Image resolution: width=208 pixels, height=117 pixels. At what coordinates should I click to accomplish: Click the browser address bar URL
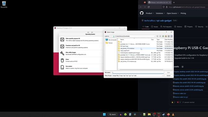tap(187, 7)
